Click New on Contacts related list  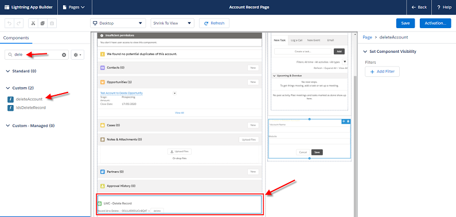[x=253, y=68]
